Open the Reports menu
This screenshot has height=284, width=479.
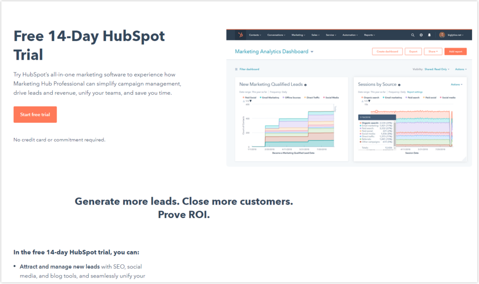pyautogui.click(x=370, y=35)
